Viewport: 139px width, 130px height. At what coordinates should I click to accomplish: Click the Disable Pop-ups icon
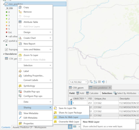click(x=20, y=91)
